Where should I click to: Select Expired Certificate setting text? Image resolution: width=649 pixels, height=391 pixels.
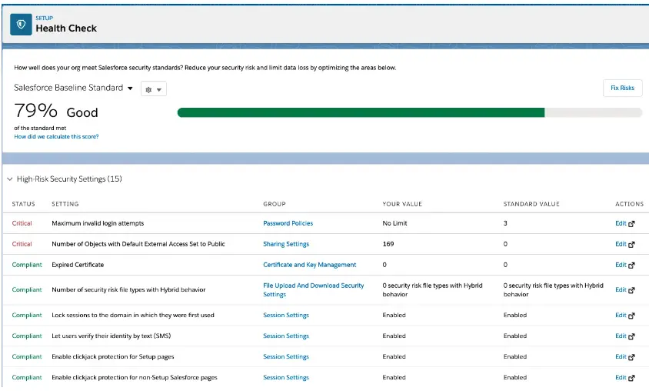click(78, 265)
